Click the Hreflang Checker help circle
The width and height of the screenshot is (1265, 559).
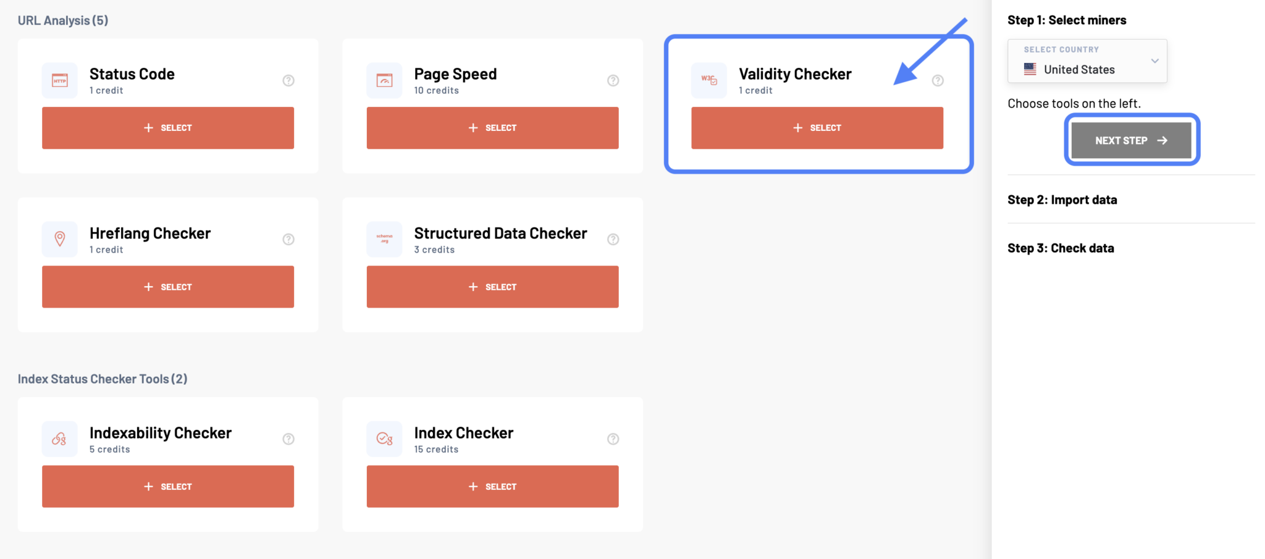[288, 239]
